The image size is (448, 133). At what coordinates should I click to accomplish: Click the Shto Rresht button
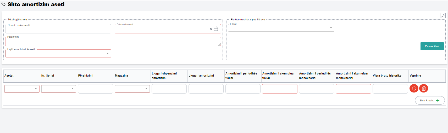[x=429, y=100]
